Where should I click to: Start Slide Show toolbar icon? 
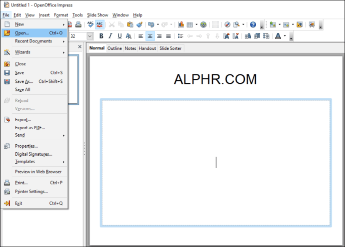coord(312,24)
